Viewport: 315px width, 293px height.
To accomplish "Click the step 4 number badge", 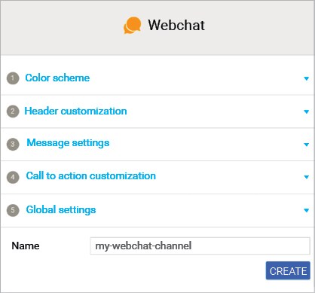I will (13, 177).
